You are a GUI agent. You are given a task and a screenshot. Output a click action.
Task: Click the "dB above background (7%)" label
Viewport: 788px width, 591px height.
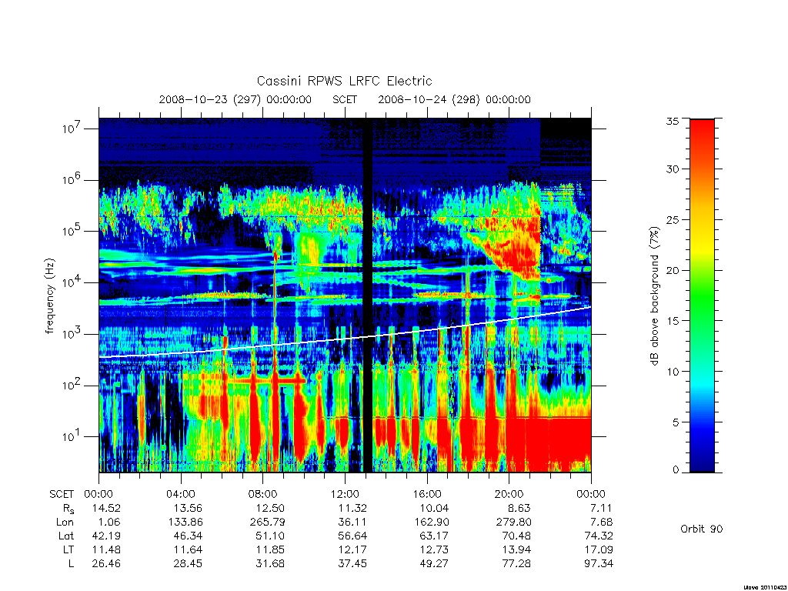[x=654, y=296]
